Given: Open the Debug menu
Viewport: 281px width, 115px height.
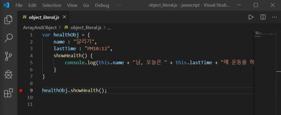Looking at the screenshot, I should click(102, 5).
